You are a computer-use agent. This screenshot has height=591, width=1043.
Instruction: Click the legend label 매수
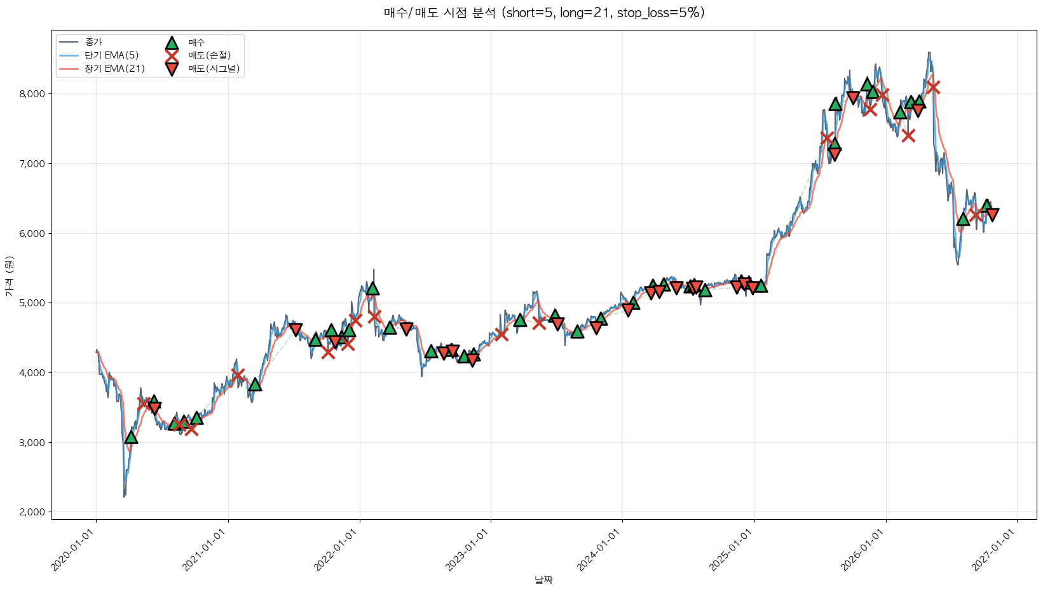[197, 43]
